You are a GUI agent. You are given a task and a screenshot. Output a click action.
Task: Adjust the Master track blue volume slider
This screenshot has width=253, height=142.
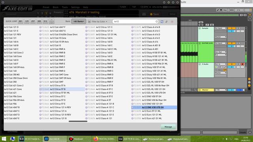(x=232, y=90)
